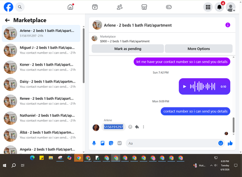Viewport: 242px width, 177px height.
Task: Open conversation info purple icon
Action: [x=227, y=25]
